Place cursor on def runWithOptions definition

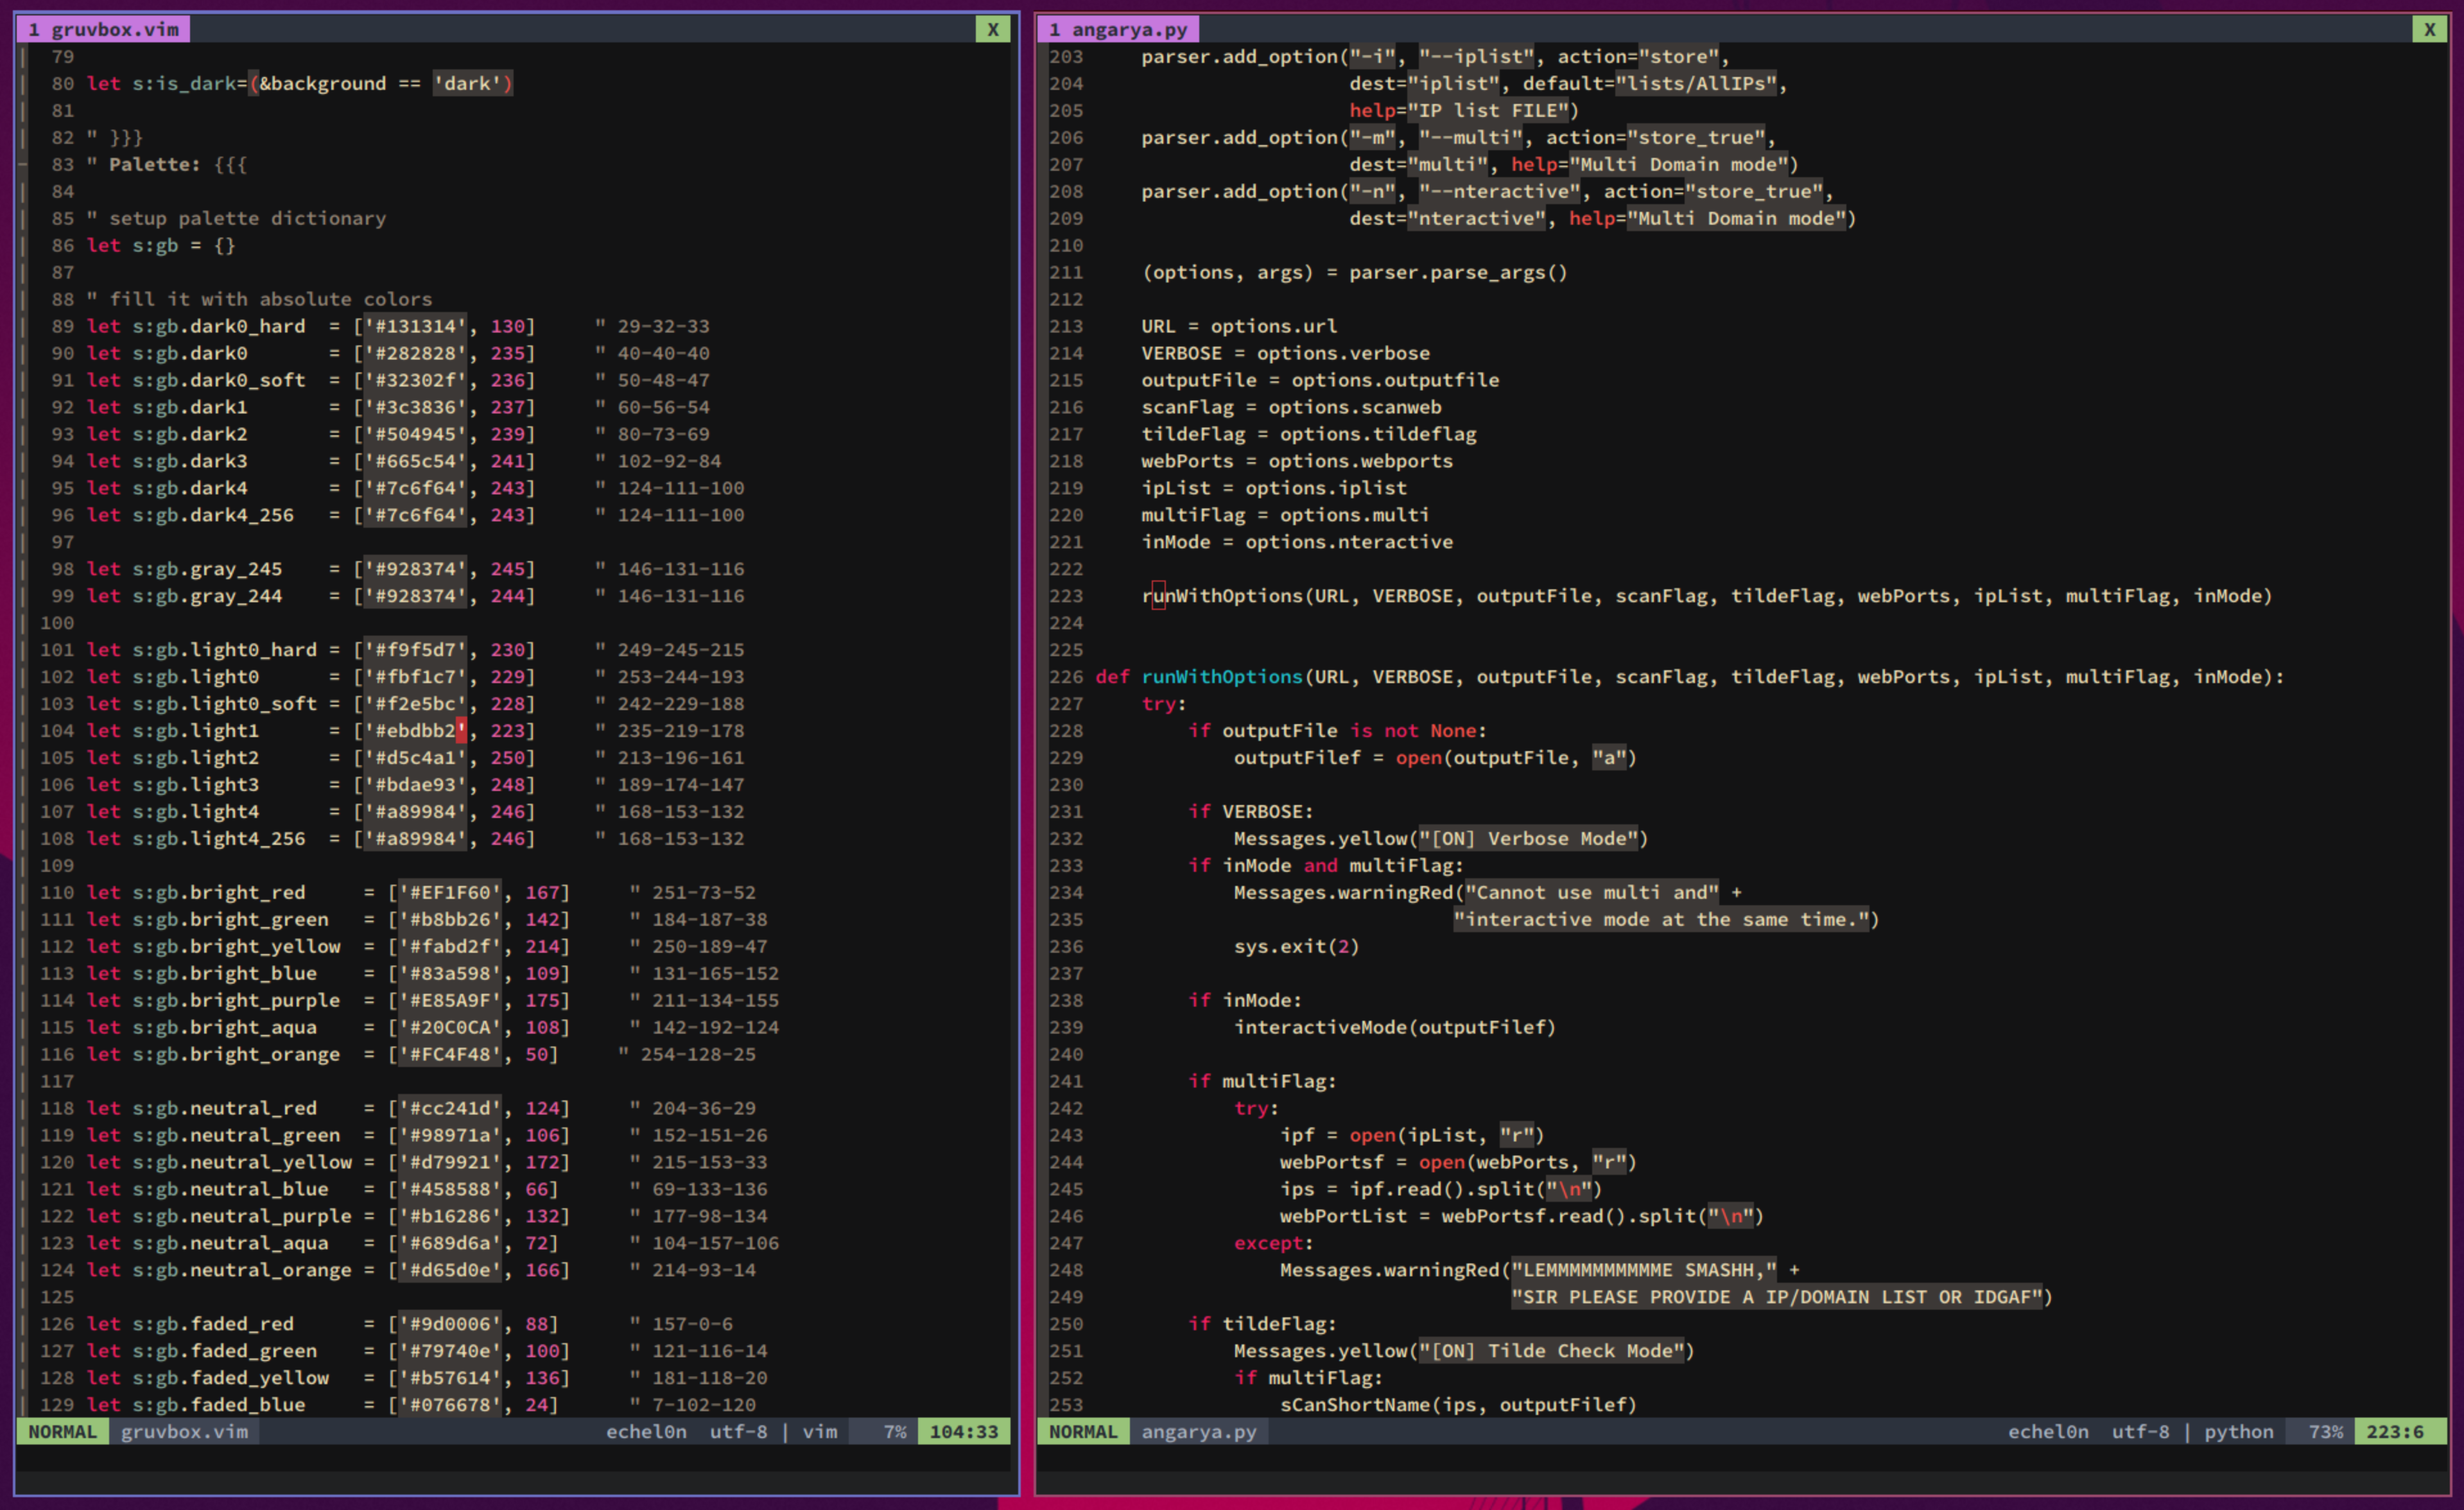[x=1221, y=677]
